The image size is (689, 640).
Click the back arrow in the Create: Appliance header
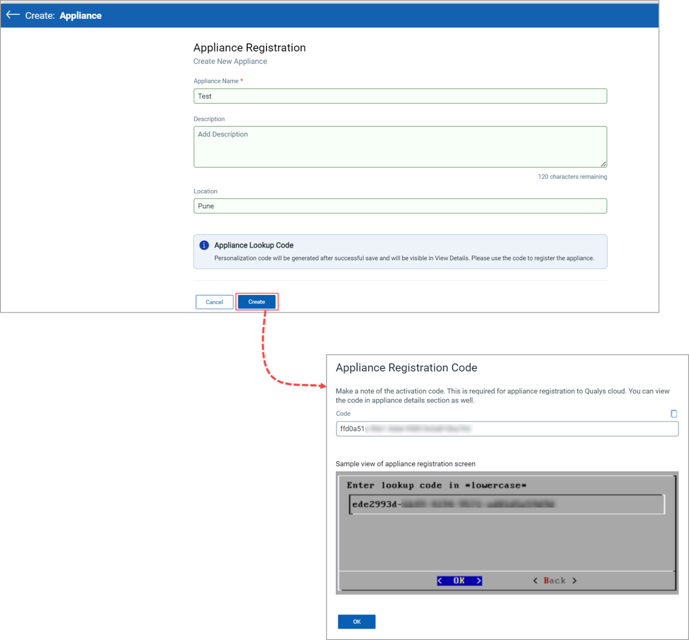click(13, 15)
